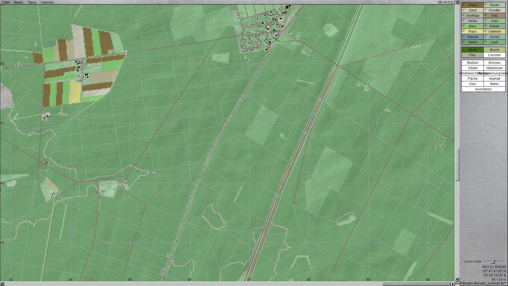
Task: Select the Baum object brush
Action: (472, 49)
